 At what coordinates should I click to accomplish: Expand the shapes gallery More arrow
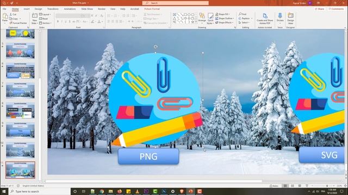tap(196, 22)
